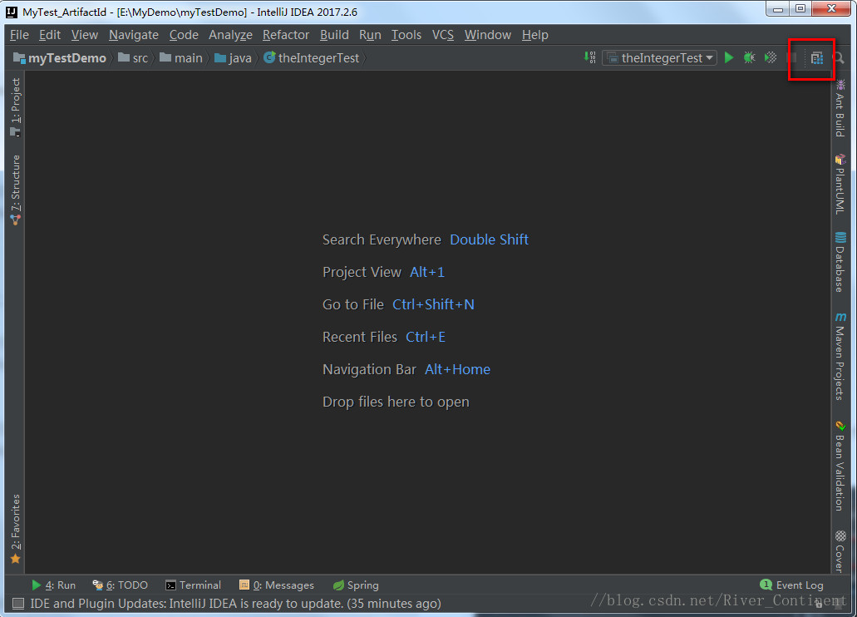This screenshot has width=857, height=617.
Task: Open the Navigate menu
Action: (134, 35)
